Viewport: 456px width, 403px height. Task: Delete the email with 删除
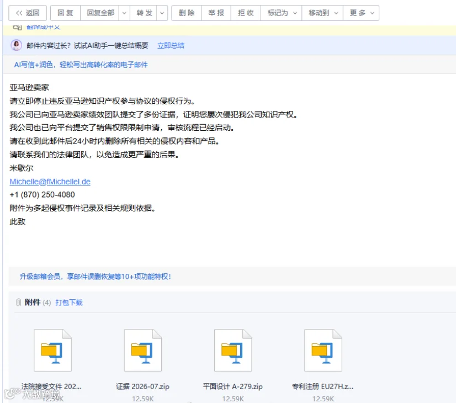187,13
